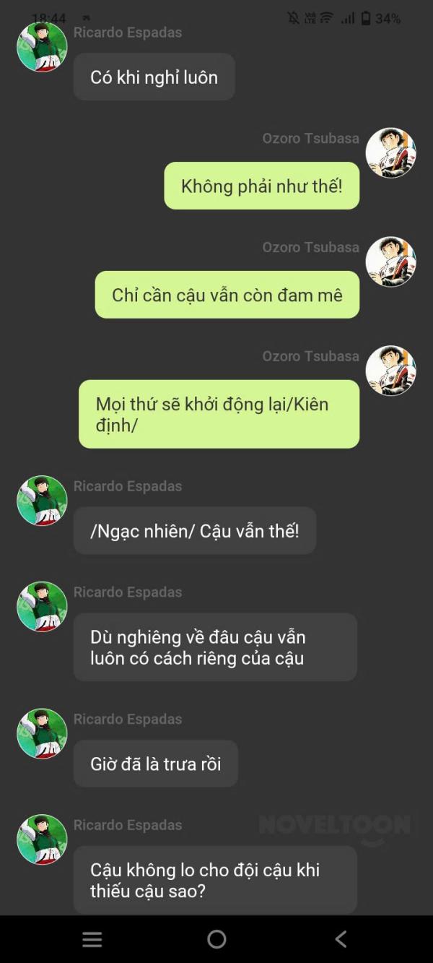This screenshot has width=433, height=963.
Task: Tap the bubble "Cậu không lo cho đội cậu"
Action: point(215,880)
